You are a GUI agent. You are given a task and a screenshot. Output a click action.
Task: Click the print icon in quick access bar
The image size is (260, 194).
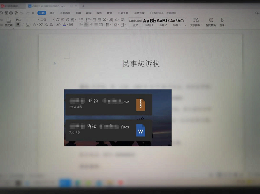tap(11, 13)
